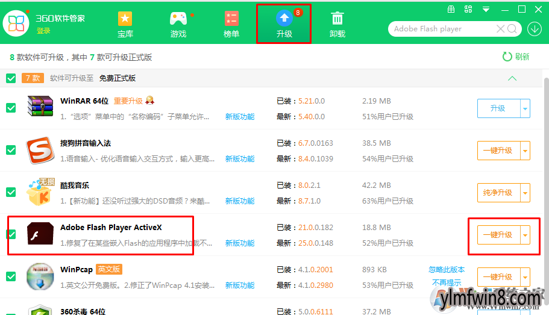
Task: Collapse the 免费正式版 section chevron
Action: 512,78
